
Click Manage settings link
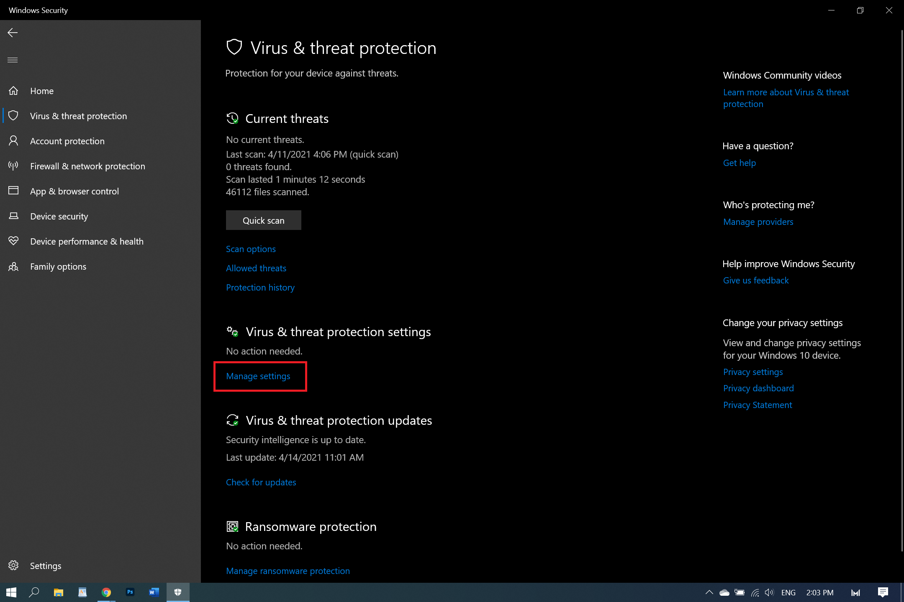(x=258, y=376)
